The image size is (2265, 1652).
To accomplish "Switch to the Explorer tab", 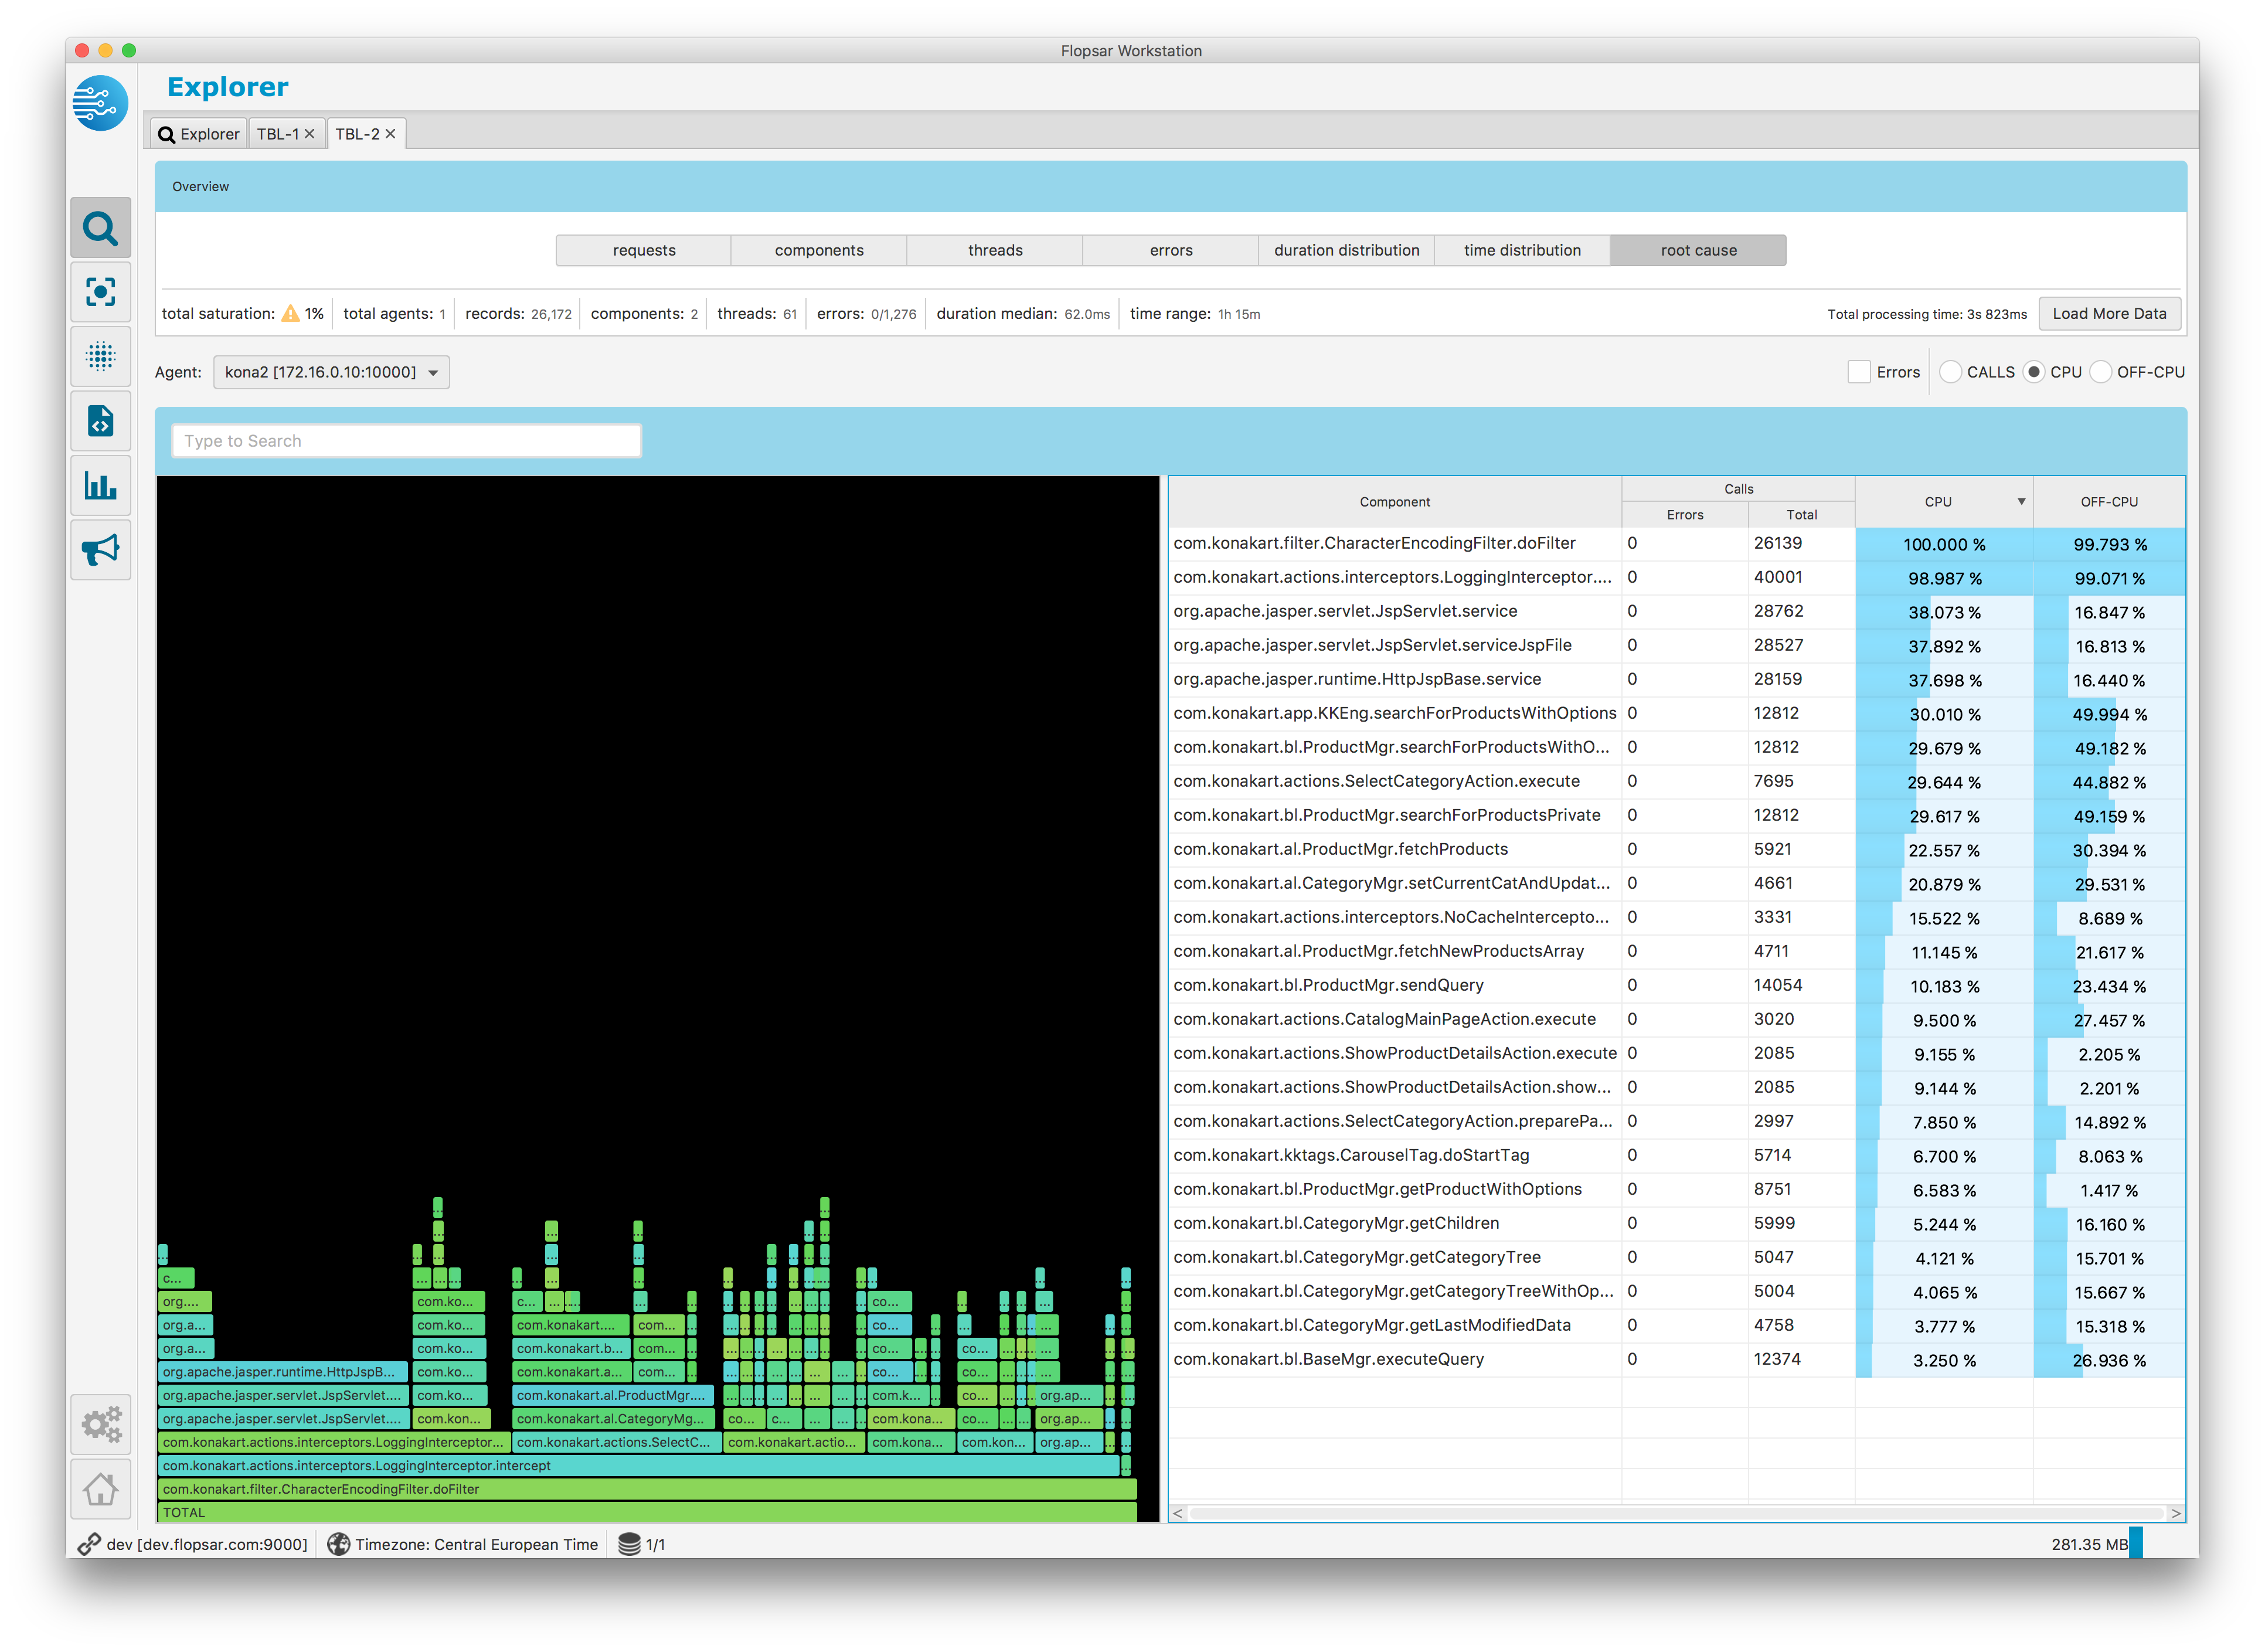I will click(x=199, y=134).
